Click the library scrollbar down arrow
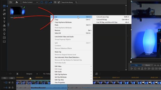 [126, 70]
